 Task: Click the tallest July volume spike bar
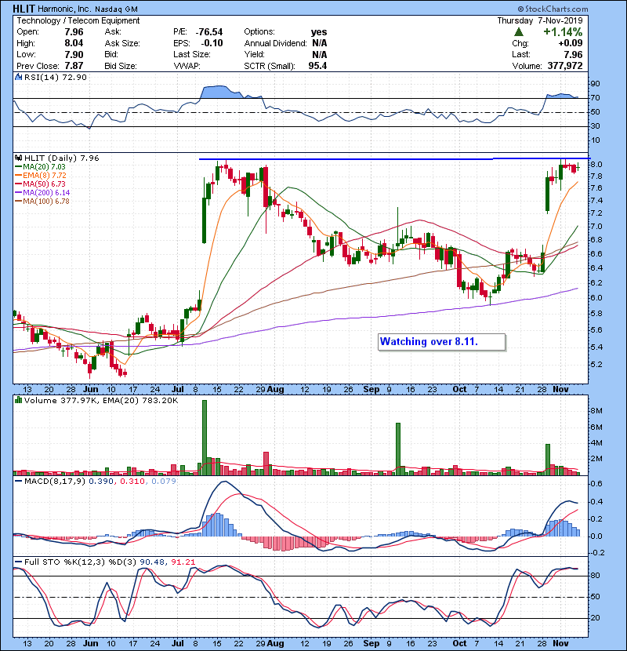click(x=204, y=438)
